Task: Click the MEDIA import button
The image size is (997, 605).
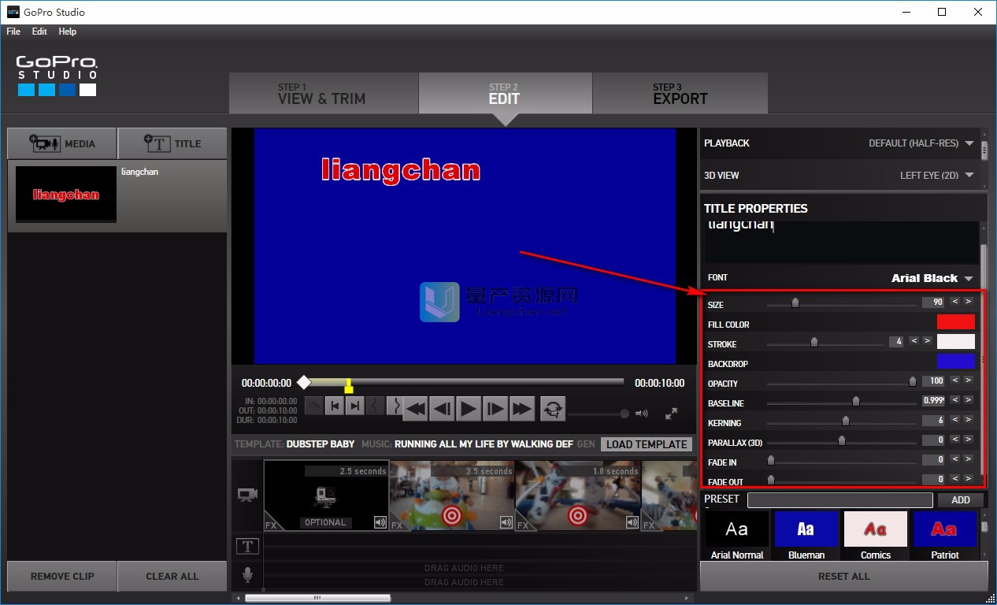Action: (62, 143)
